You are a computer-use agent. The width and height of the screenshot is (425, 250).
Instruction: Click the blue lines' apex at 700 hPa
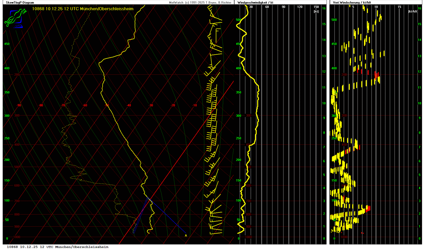[148, 198]
